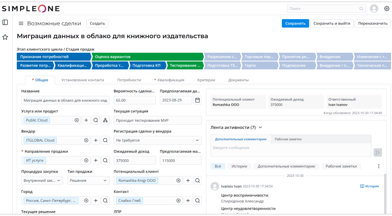Clear Romashka Knigi OOO client value
The width and height of the screenshot is (392, 216).
[x=178, y=180]
